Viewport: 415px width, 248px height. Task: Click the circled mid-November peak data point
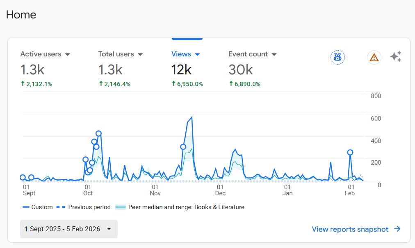(183, 147)
